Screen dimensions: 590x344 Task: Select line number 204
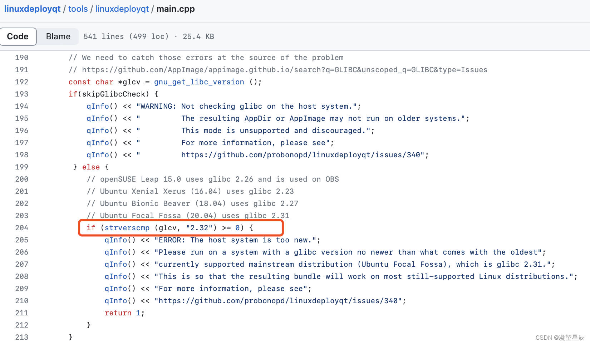pos(21,228)
